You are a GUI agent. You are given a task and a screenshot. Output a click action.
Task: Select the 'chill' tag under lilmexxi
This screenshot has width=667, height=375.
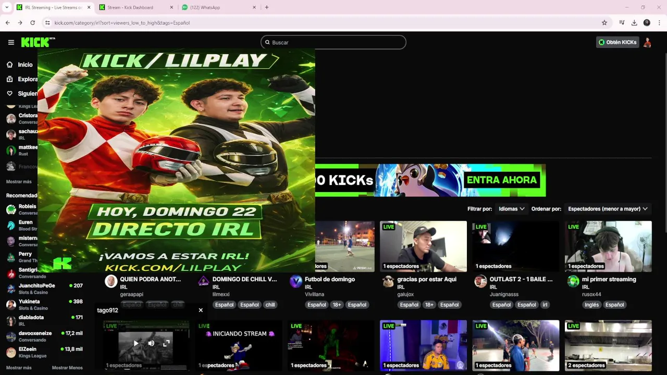(x=270, y=305)
